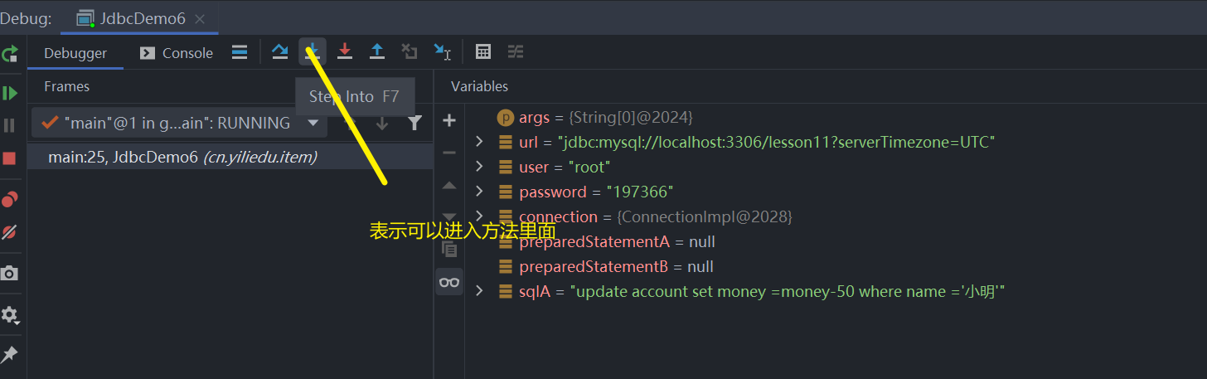The height and width of the screenshot is (379, 1207).
Task: Switch to the Console tab
Action: tap(177, 53)
